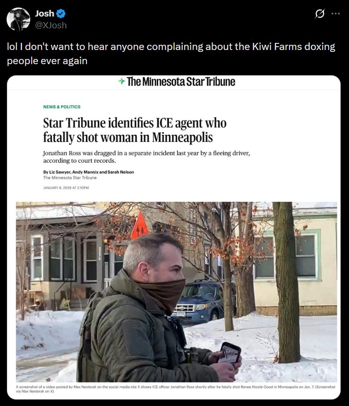Click the green star logo icon
The height and width of the screenshot is (406, 349).
tap(121, 81)
